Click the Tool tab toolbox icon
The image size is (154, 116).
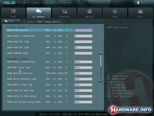click(x=140, y=11)
